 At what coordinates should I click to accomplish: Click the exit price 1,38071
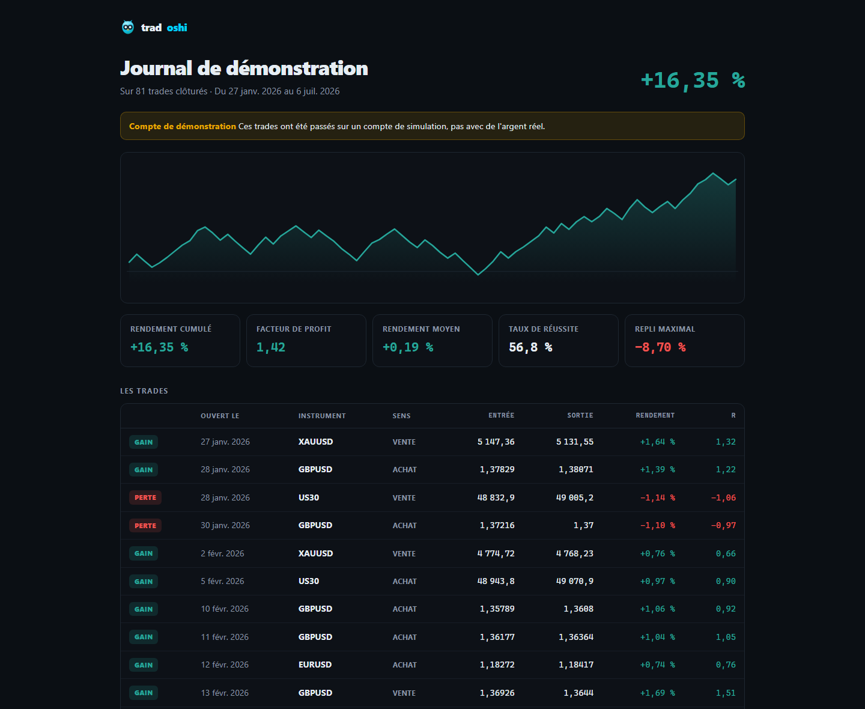[576, 469]
